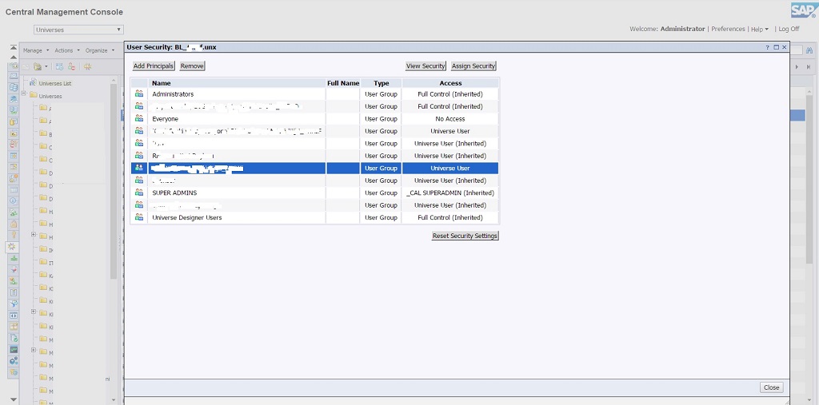Select the SUPER ADMINS row

[x=314, y=193]
